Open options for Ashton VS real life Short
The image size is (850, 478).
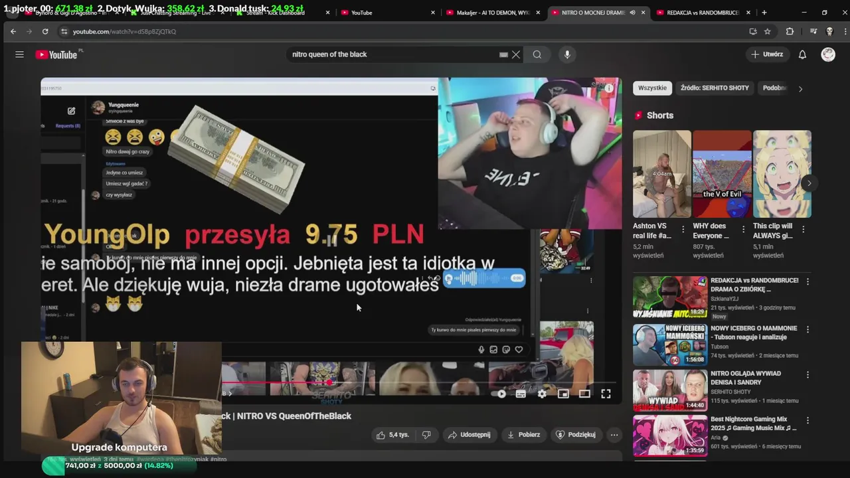[683, 229]
